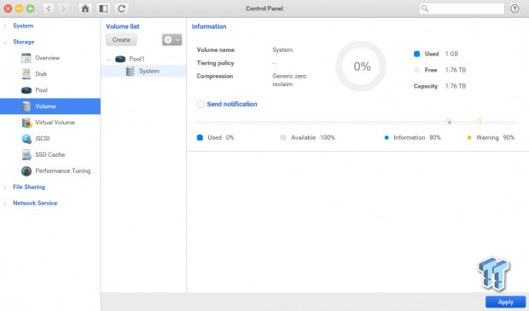Screen dimensions: 529x311
Task: Open the gear settings dropdown
Action: coord(172,40)
